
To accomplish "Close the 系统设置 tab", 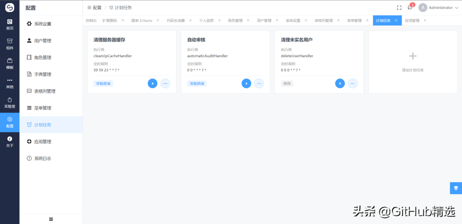I will click(x=306, y=21).
